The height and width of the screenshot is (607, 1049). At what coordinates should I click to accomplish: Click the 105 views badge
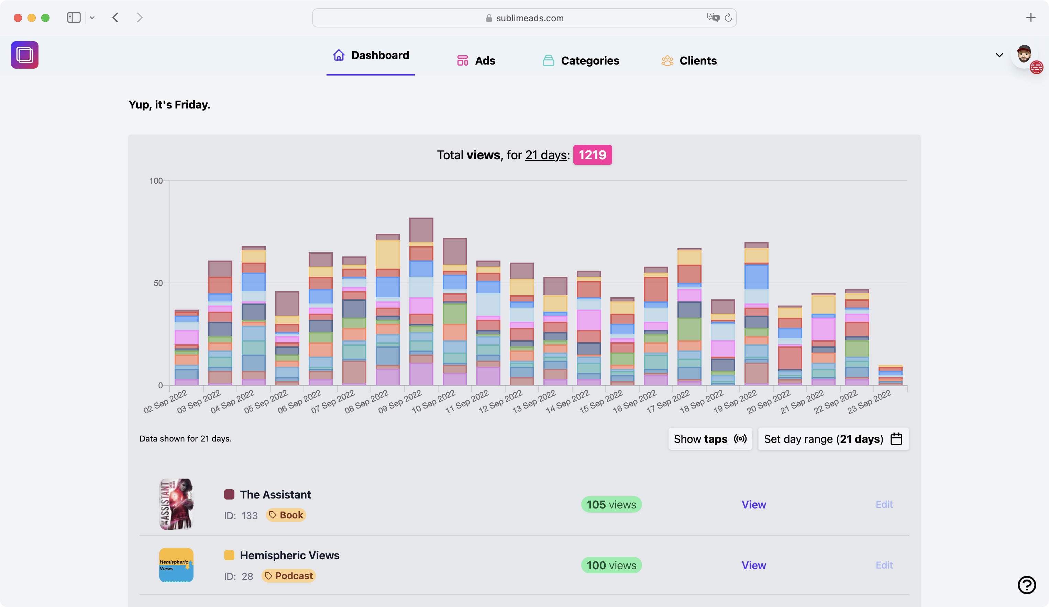coord(611,504)
